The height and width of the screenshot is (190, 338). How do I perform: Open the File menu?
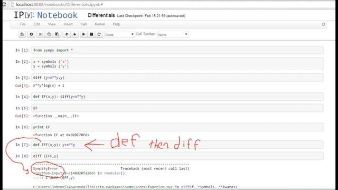[x=22, y=24]
